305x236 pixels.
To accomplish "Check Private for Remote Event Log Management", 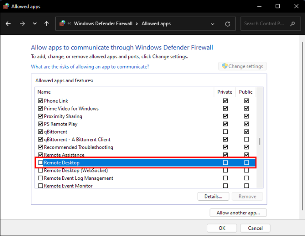I will [225, 178].
